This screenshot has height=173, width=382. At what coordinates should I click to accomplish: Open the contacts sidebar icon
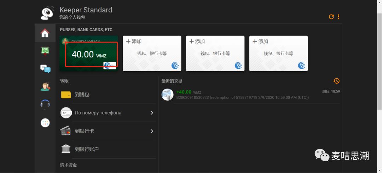coord(45,86)
